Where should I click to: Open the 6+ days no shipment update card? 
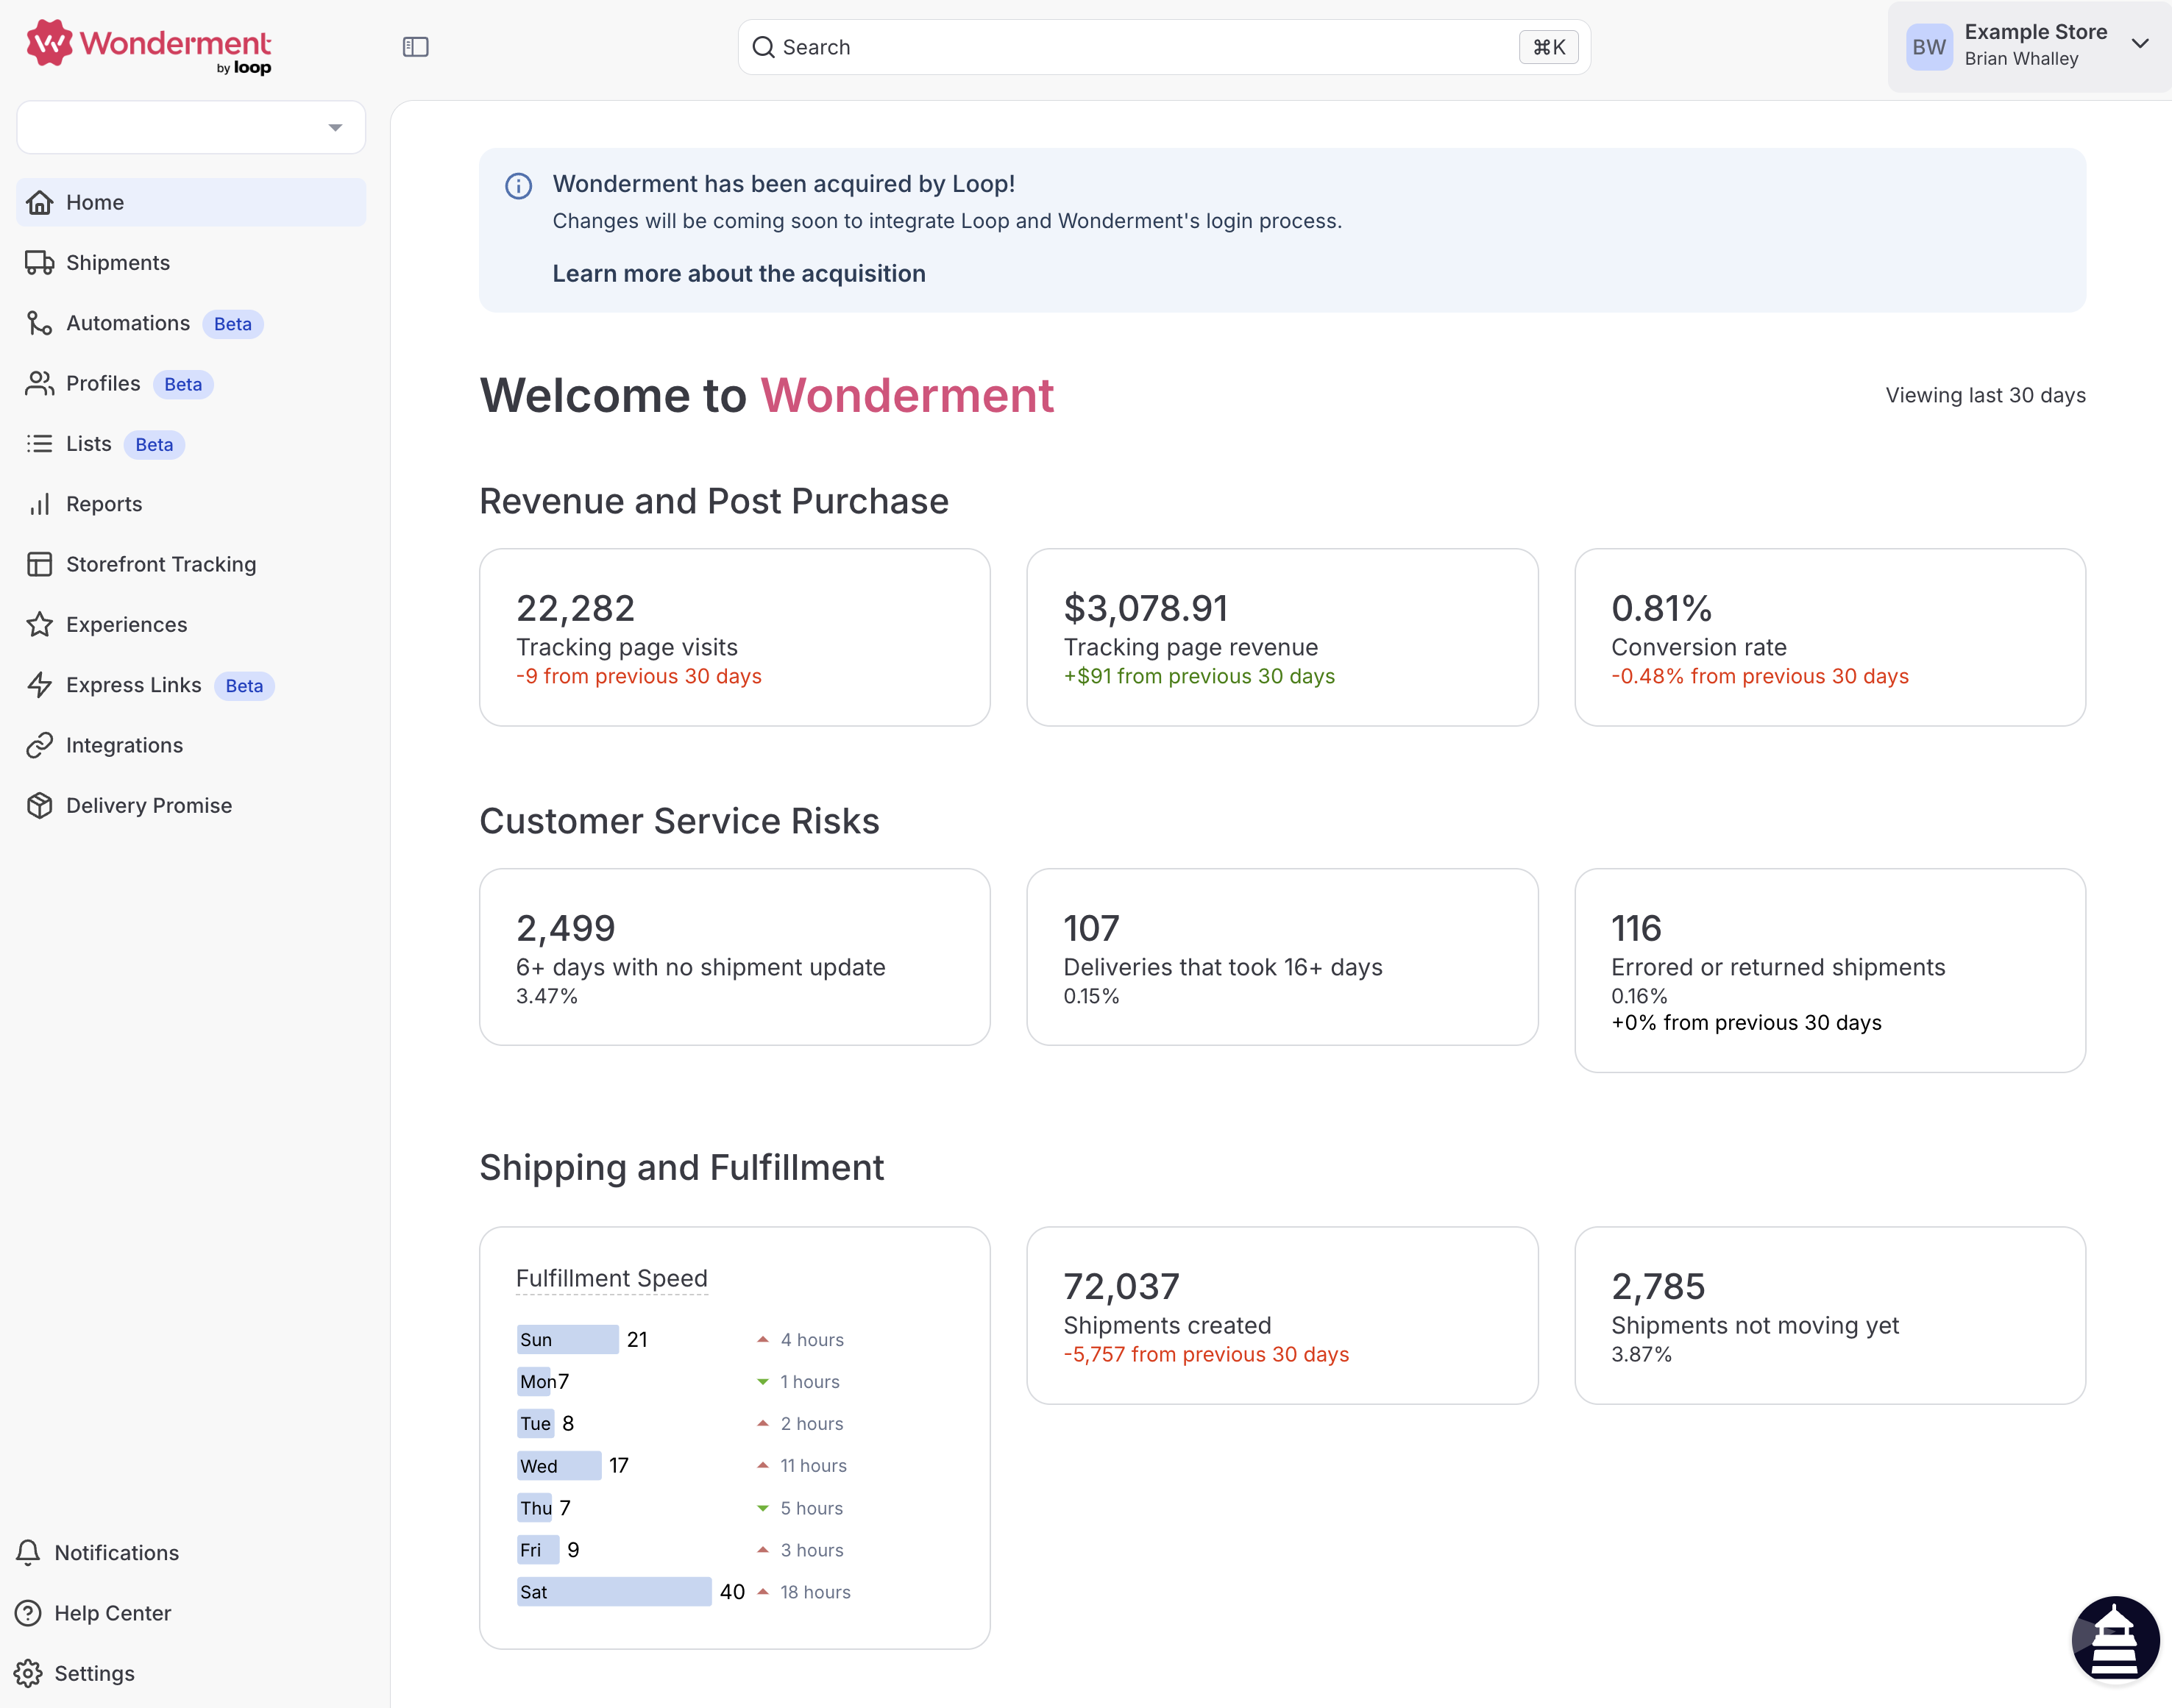click(735, 957)
